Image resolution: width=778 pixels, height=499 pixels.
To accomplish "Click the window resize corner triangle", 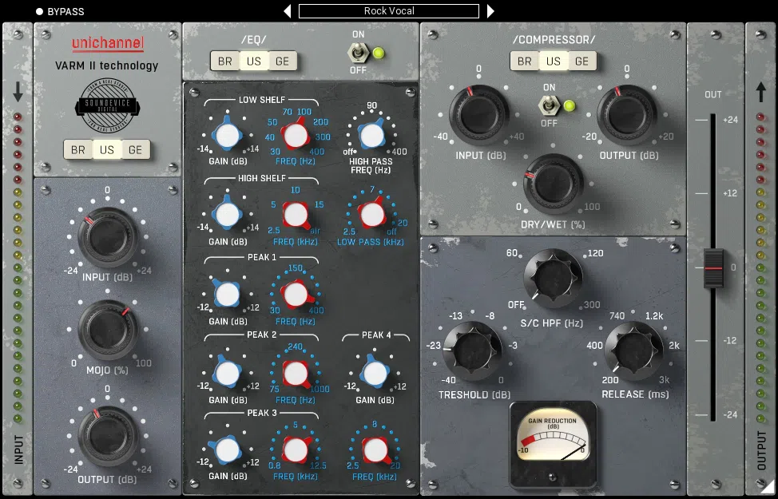I will 767,485.
